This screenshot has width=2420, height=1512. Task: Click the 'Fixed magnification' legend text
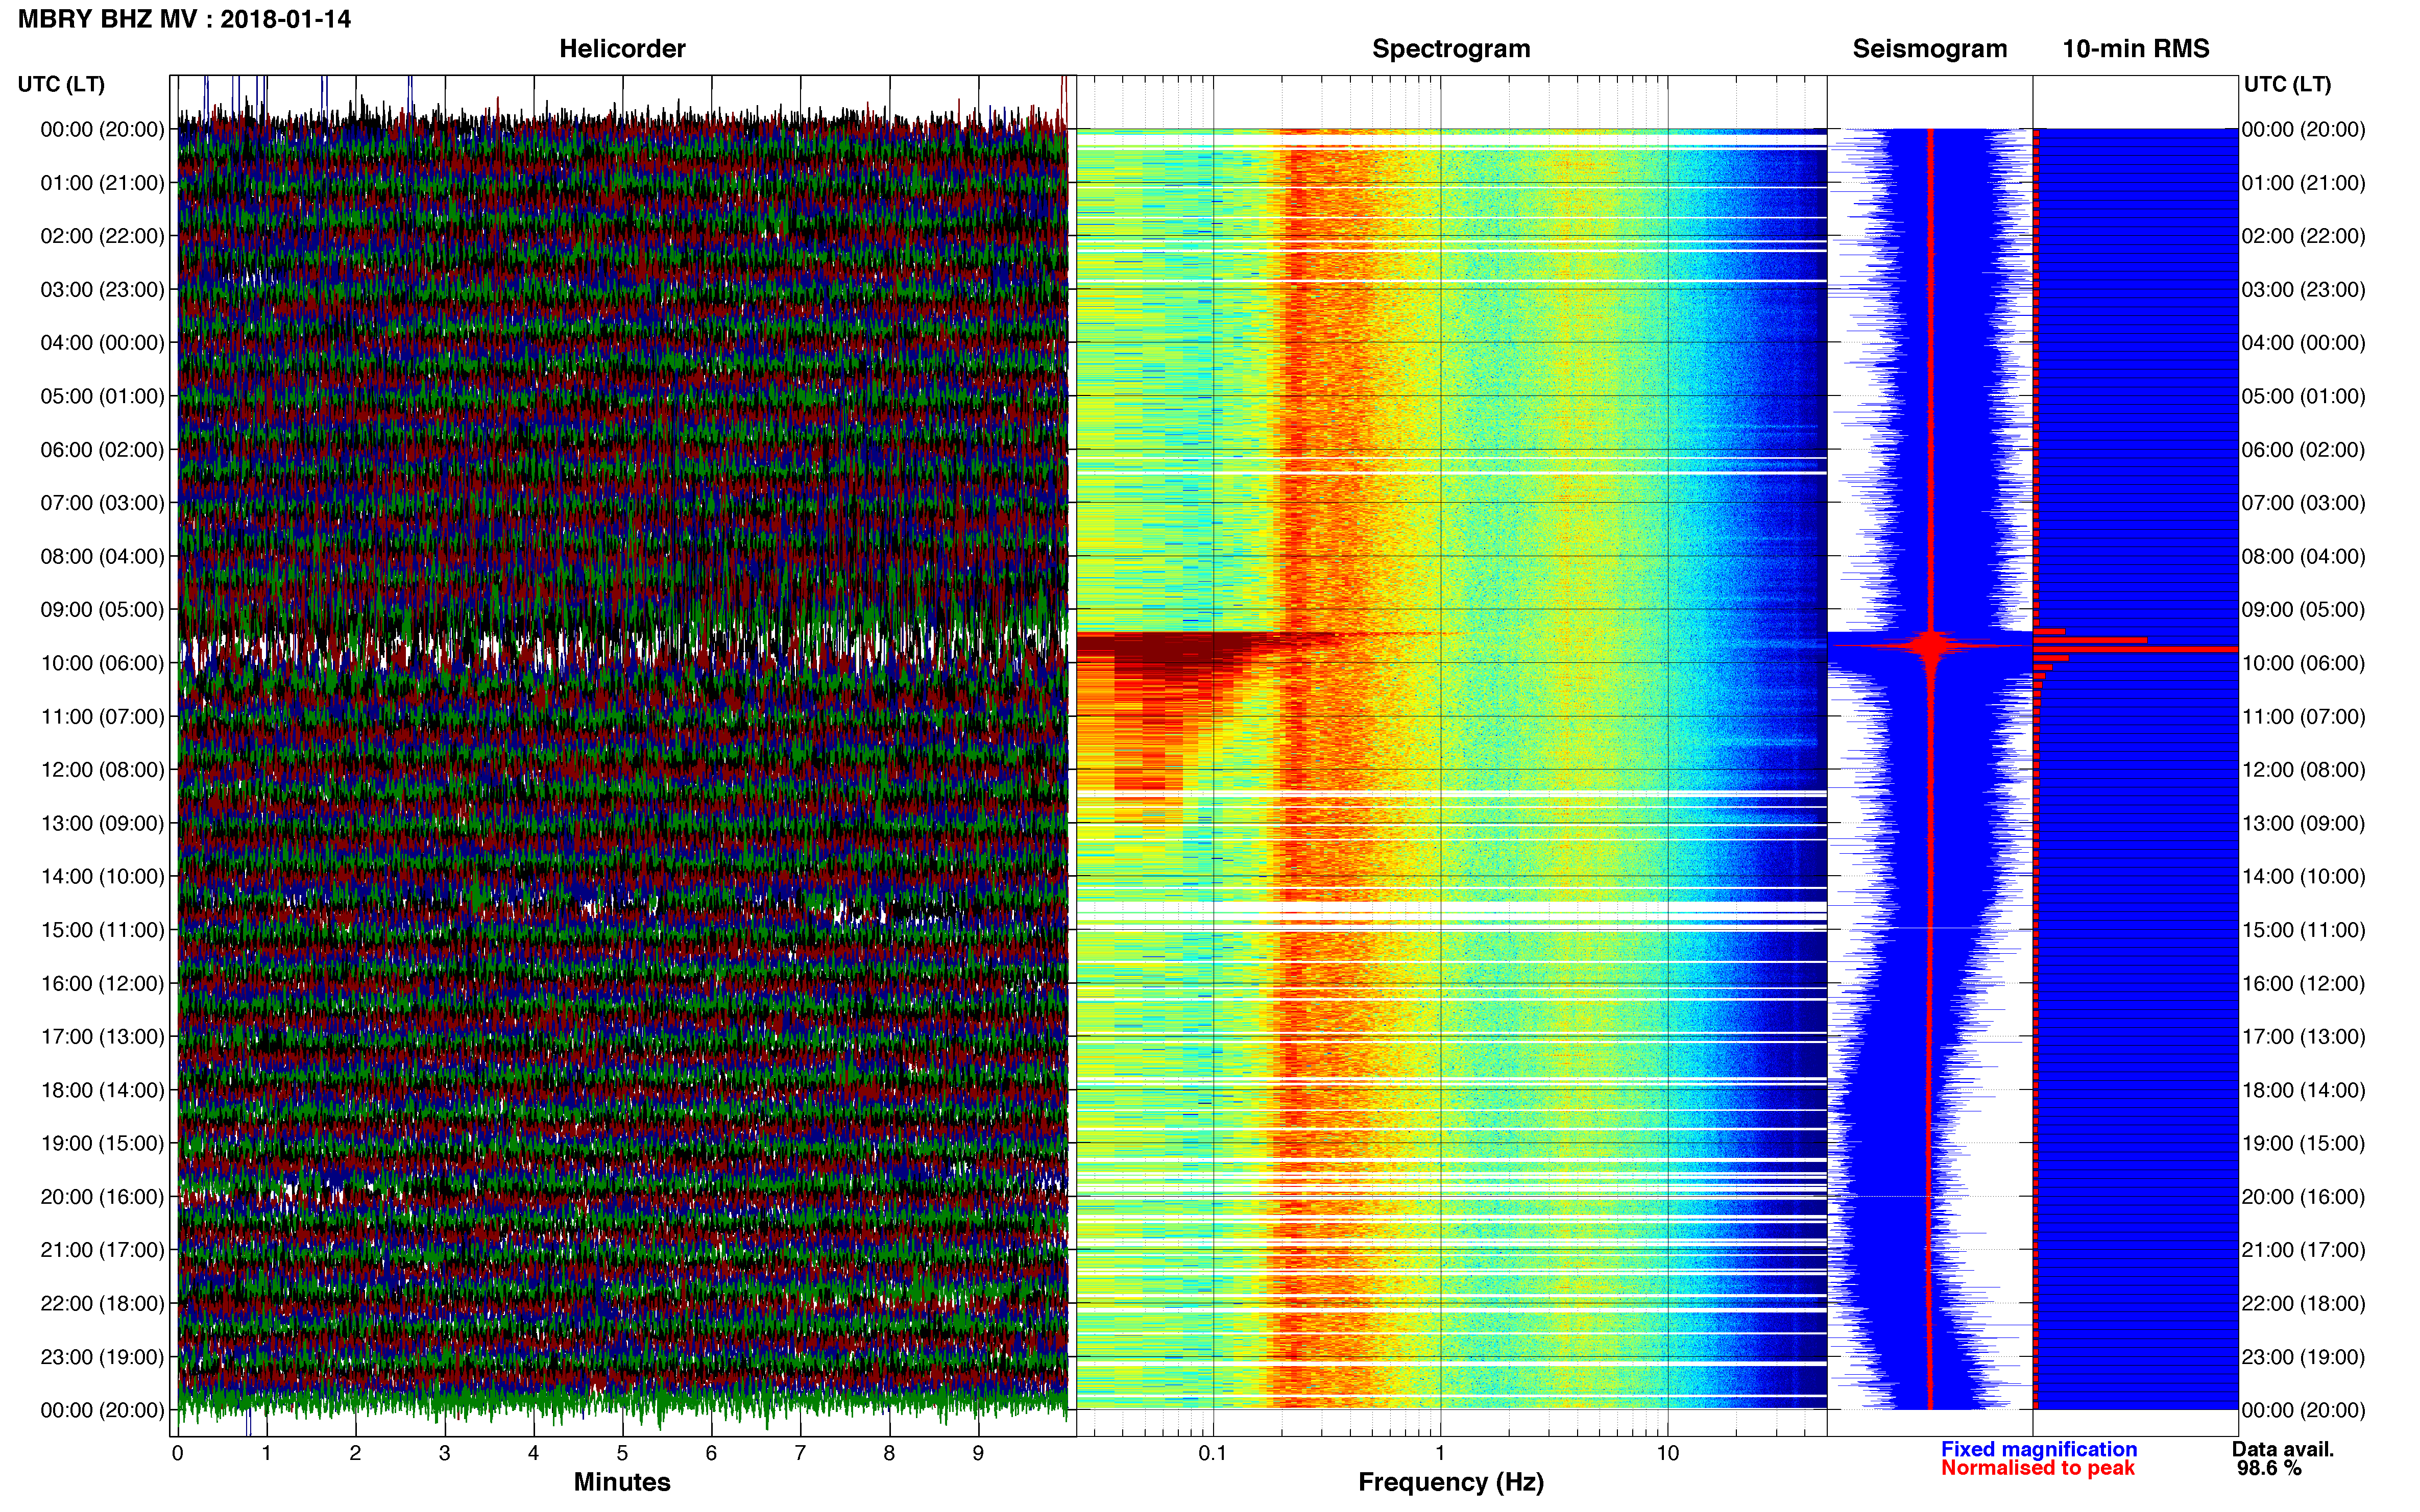[2039, 1449]
